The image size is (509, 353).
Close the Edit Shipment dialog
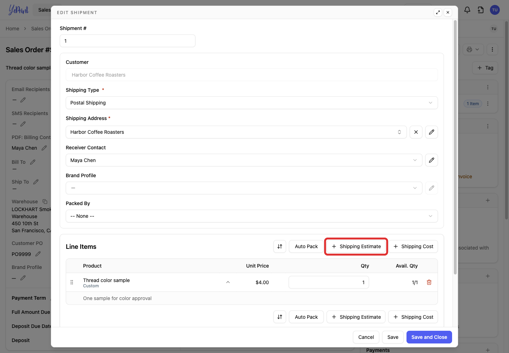point(448,12)
